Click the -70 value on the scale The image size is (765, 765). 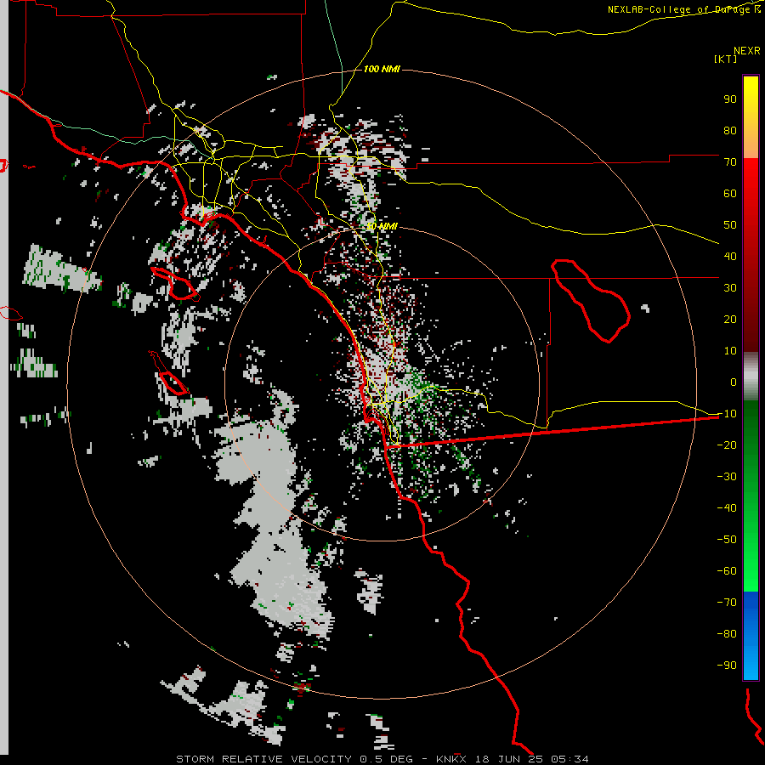point(727,602)
